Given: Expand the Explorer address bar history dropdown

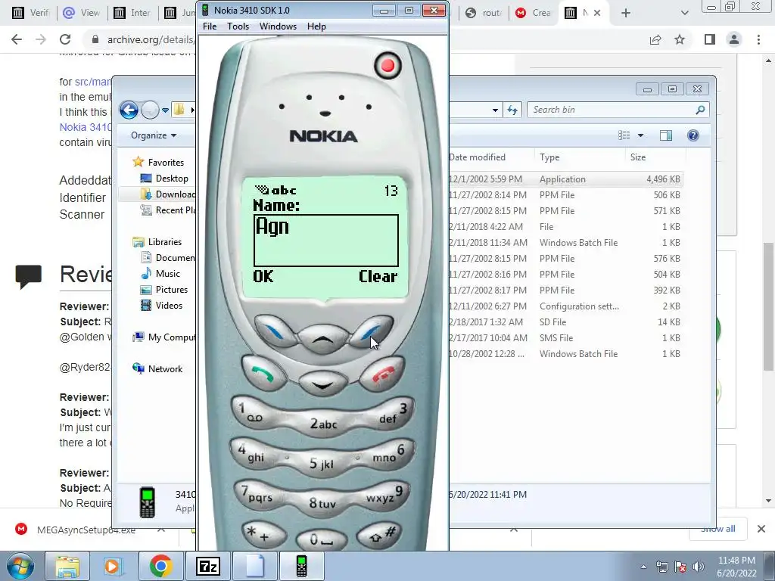Looking at the screenshot, I should [495, 110].
